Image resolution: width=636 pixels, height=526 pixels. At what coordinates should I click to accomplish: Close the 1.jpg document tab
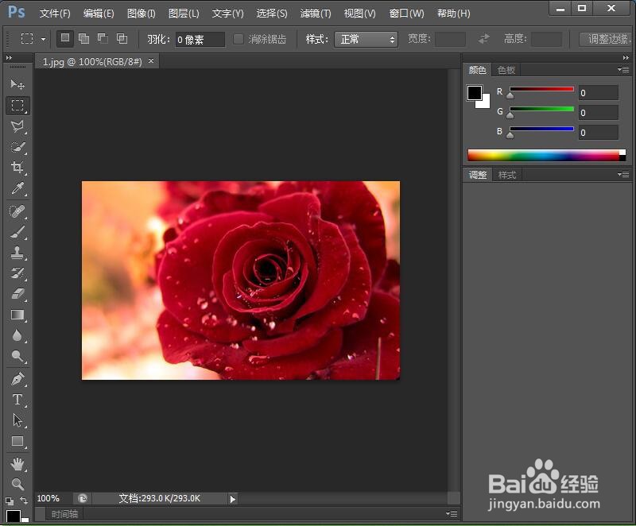click(151, 61)
